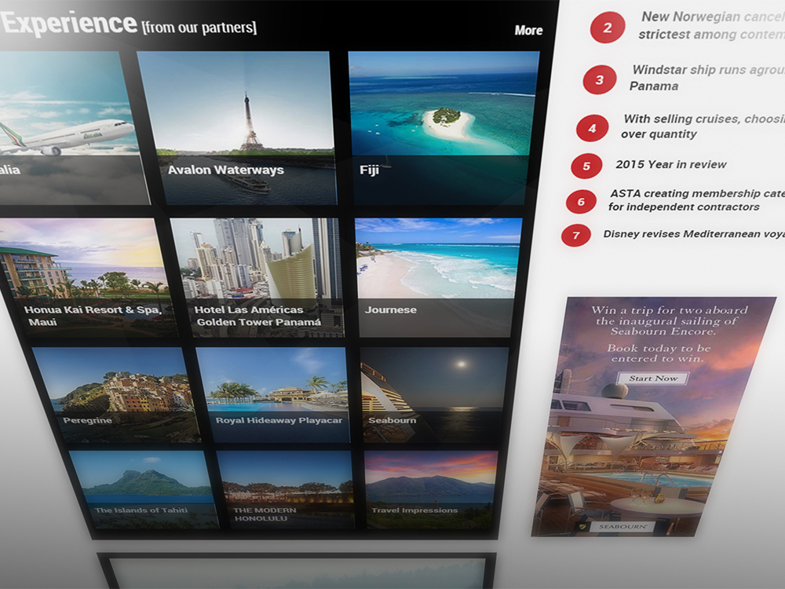Click the [from our partners] subtitle
The width and height of the screenshot is (785, 589).
(199, 27)
